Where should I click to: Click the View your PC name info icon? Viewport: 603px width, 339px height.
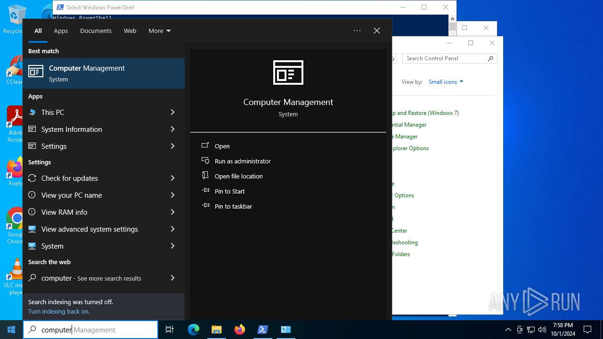pyautogui.click(x=32, y=195)
